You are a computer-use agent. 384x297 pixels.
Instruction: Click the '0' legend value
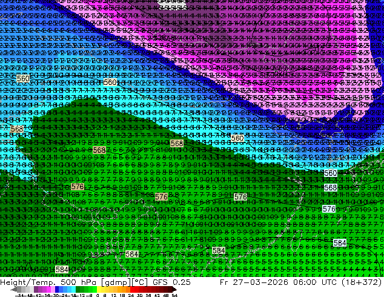[x=98, y=295]
